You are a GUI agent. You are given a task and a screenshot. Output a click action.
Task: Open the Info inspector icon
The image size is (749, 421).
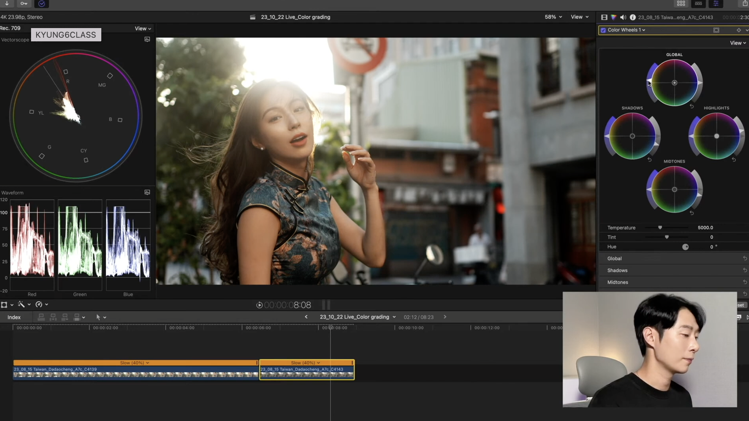633,17
